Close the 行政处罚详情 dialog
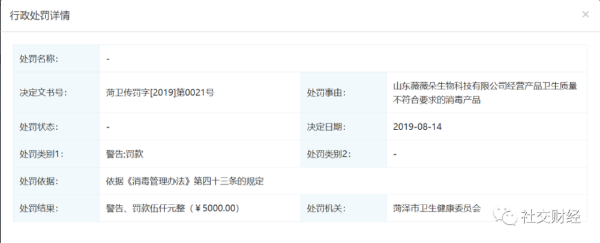The height and width of the screenshot is (243, 600). point(585,14)
